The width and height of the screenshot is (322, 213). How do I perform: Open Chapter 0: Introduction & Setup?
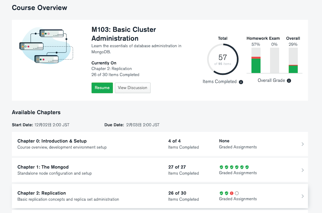52,141
